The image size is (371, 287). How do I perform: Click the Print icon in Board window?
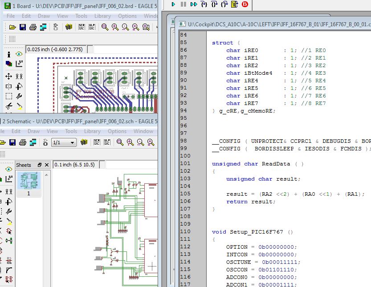(x=33, y=27)
